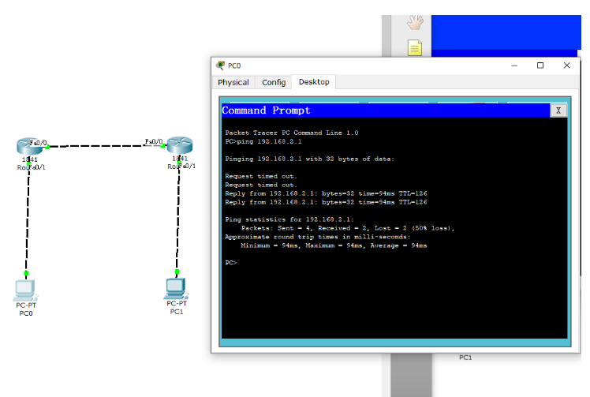Viewport: 590px width, 397px height.
Task: Click the PC> prompt line in terminal
Action: (x=232, y=262)
